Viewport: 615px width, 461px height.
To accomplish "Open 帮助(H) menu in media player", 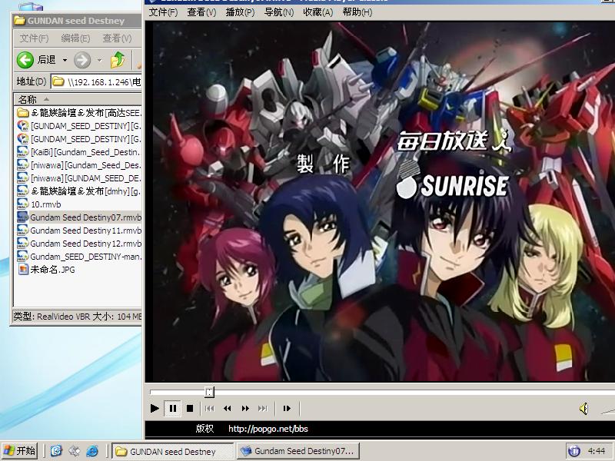I will 357,12.
